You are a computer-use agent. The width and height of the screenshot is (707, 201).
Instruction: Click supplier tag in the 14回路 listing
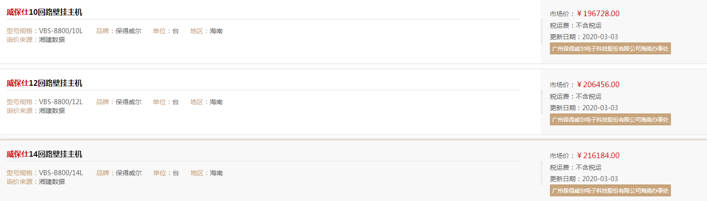[610, 190]
